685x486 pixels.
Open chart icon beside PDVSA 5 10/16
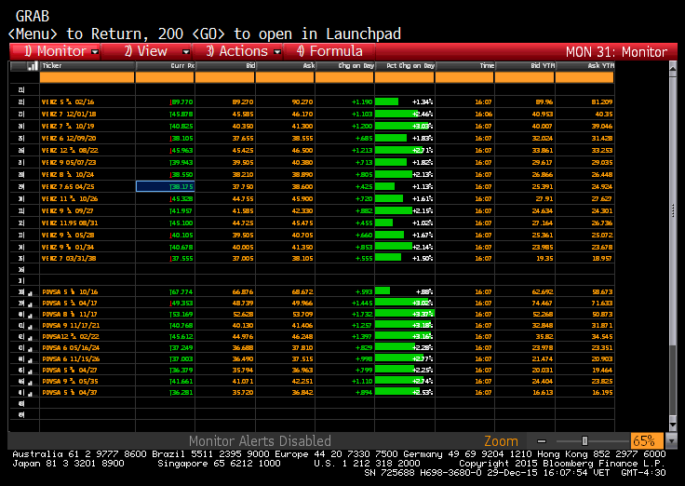coord(30,293)
